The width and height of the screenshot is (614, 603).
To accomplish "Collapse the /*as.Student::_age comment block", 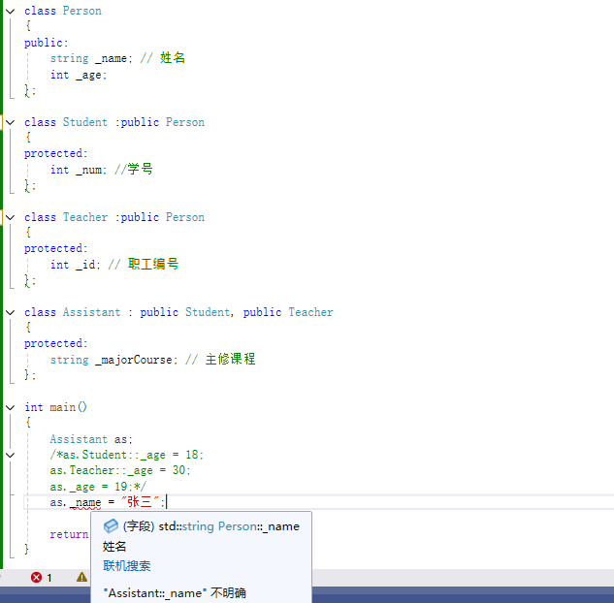I will (11, 455).
